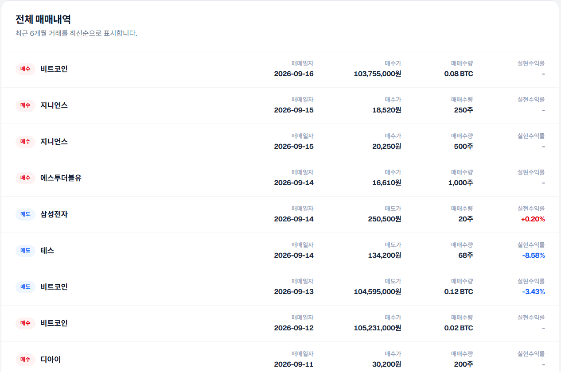Click the 매수 badge next to 에스투더블유
This screenshot has width=561, height=372.
pyautogui.click(x=25, y=178)
